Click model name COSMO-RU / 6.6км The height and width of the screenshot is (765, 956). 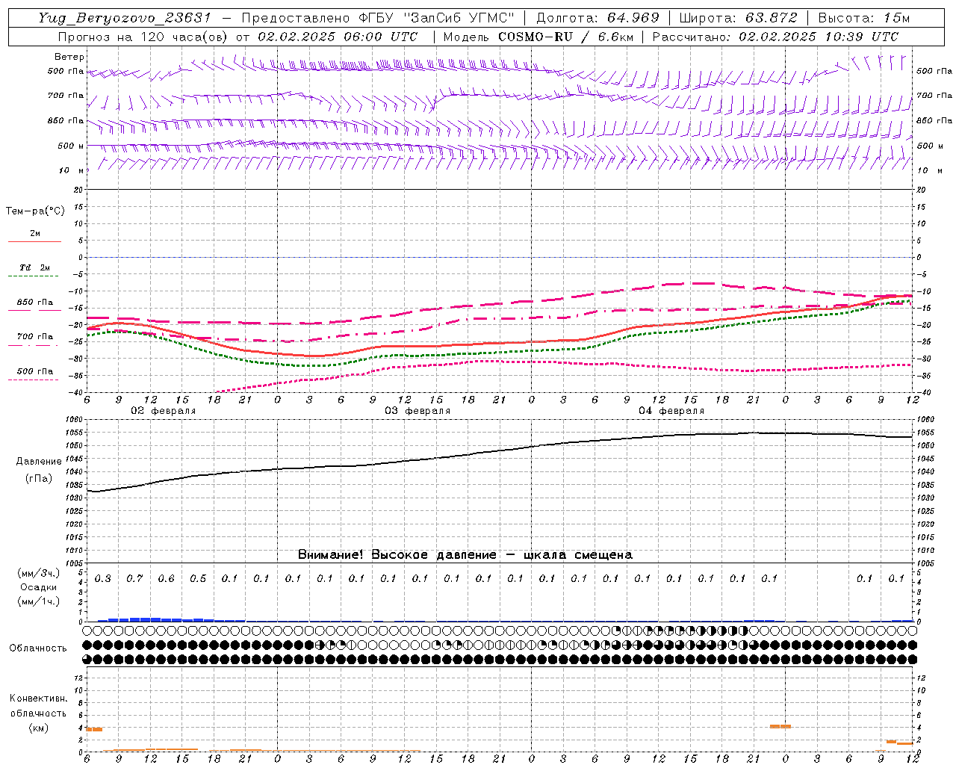(x=565, y=37)
